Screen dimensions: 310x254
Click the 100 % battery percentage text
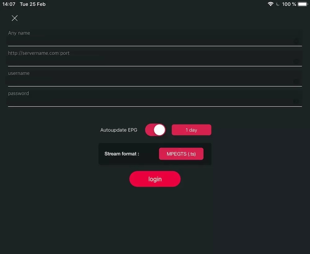289,4
